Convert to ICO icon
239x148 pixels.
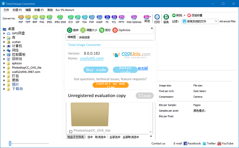(70, 17)
